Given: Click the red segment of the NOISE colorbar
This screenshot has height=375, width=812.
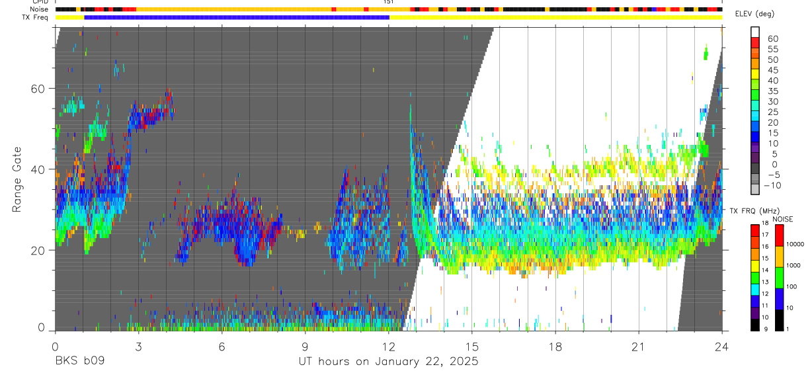Looking at the screenshot, I should [779, 235].
